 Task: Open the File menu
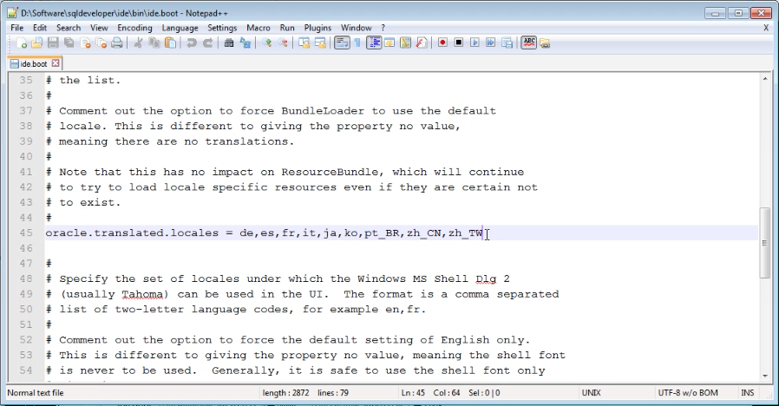click(16, 28)
